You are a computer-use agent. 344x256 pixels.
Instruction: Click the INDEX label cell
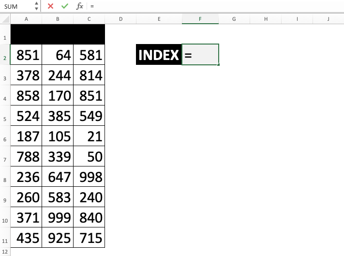pos(159,55)
